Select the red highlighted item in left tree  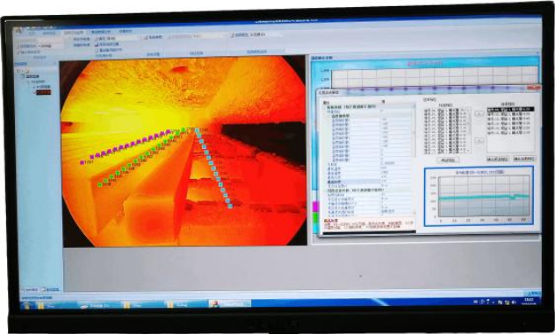click(44, 92)
